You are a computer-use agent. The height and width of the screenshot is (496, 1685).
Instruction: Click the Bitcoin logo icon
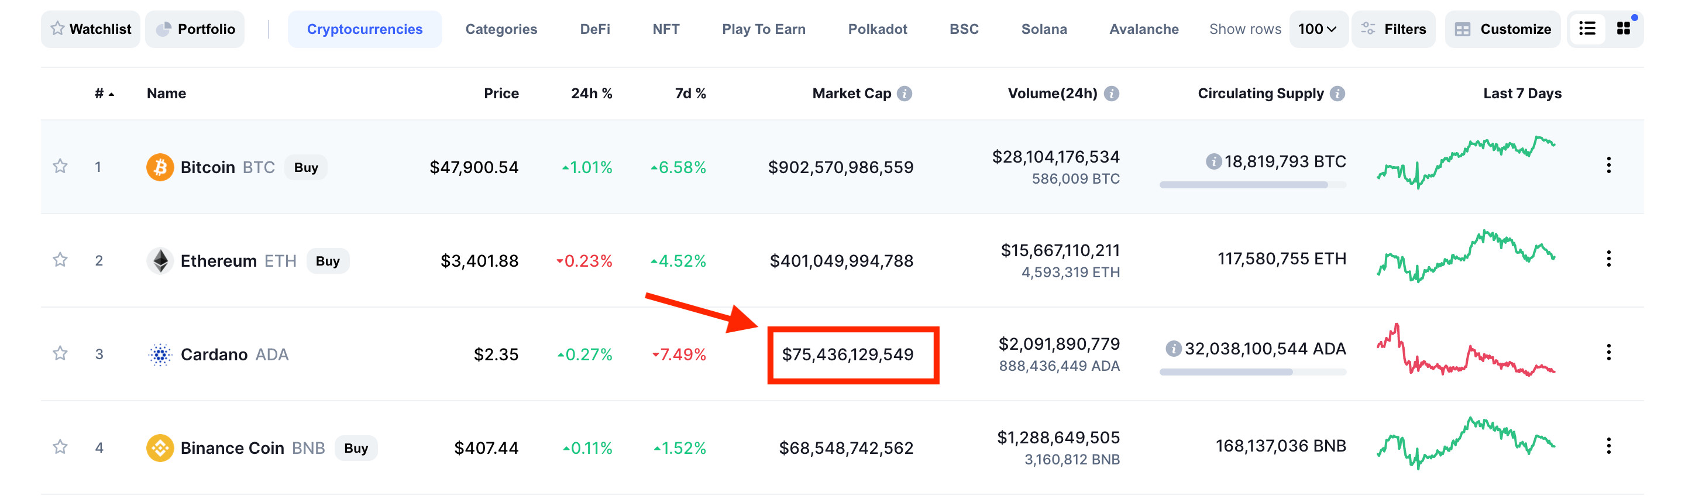pyautogui.click(x=160, y=167)
